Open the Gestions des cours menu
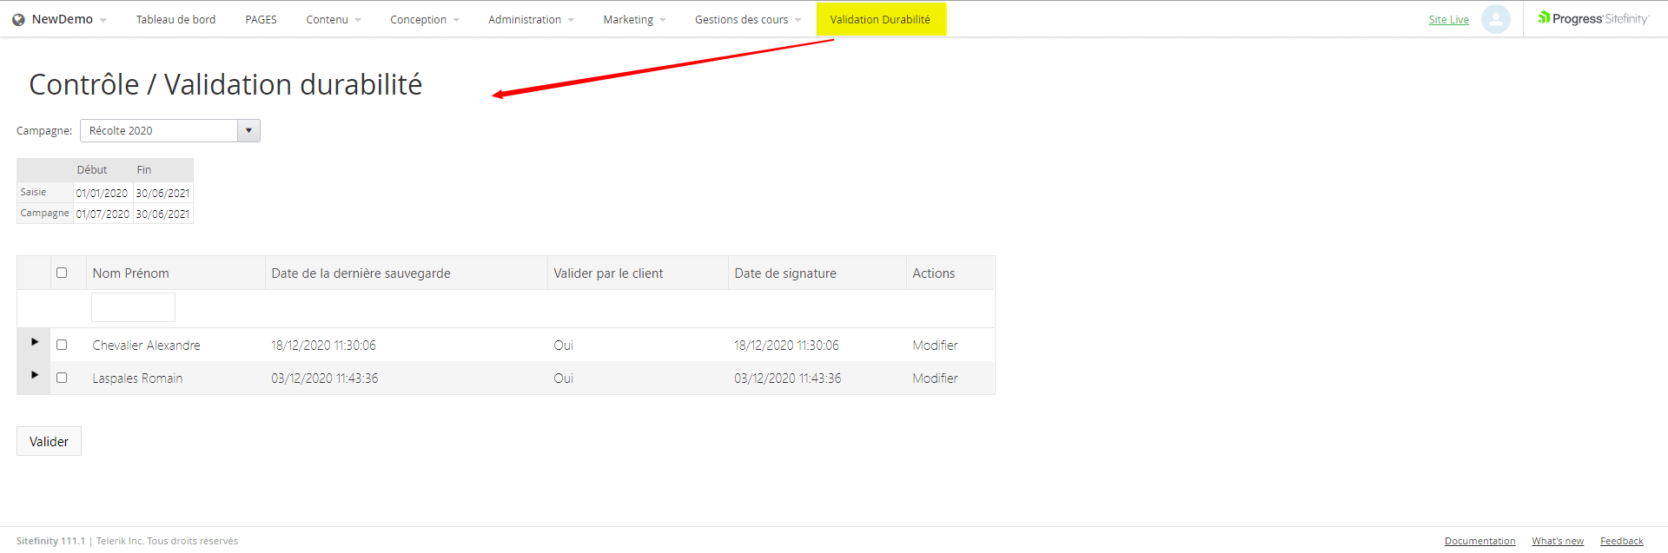Viewport: 1668px width, 553px height. [x=747, y=20]
